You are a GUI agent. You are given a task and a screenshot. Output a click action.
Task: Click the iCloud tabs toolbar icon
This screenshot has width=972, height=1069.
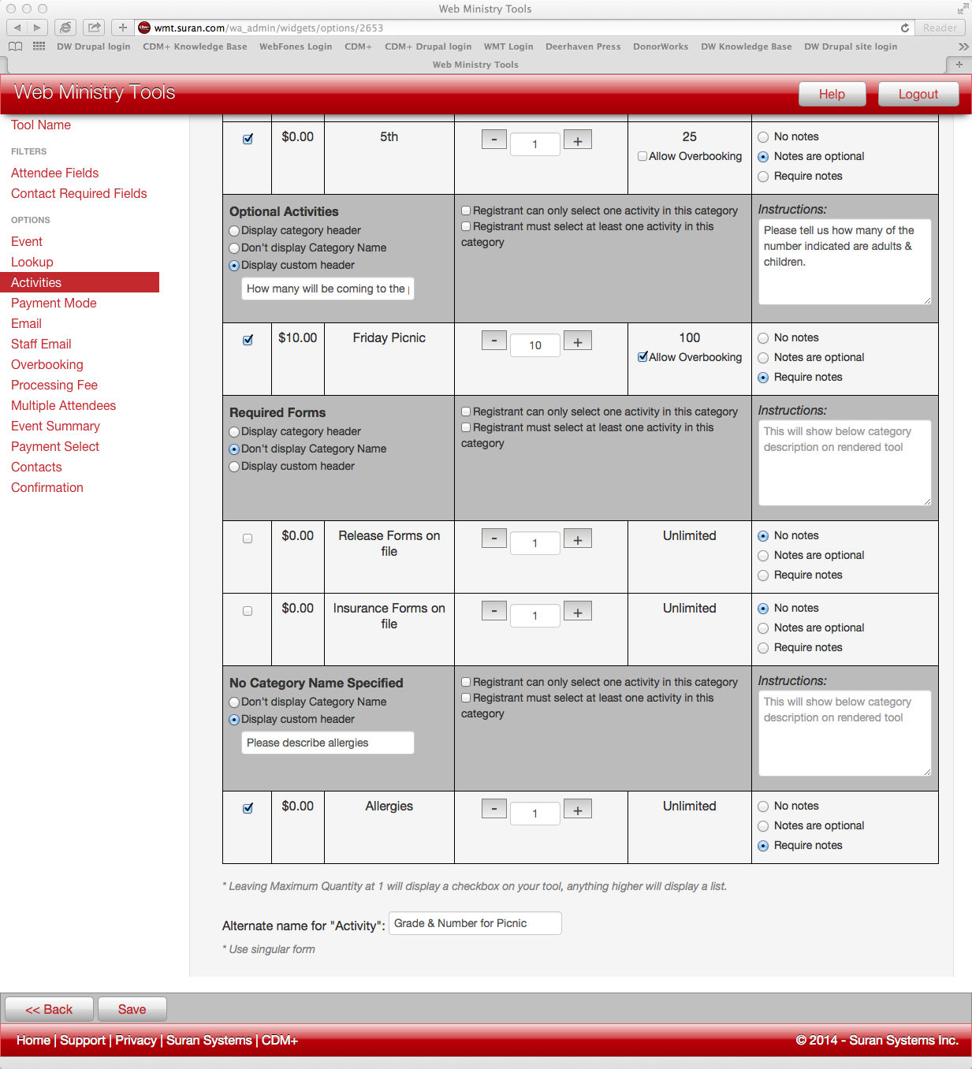point(65,28)
